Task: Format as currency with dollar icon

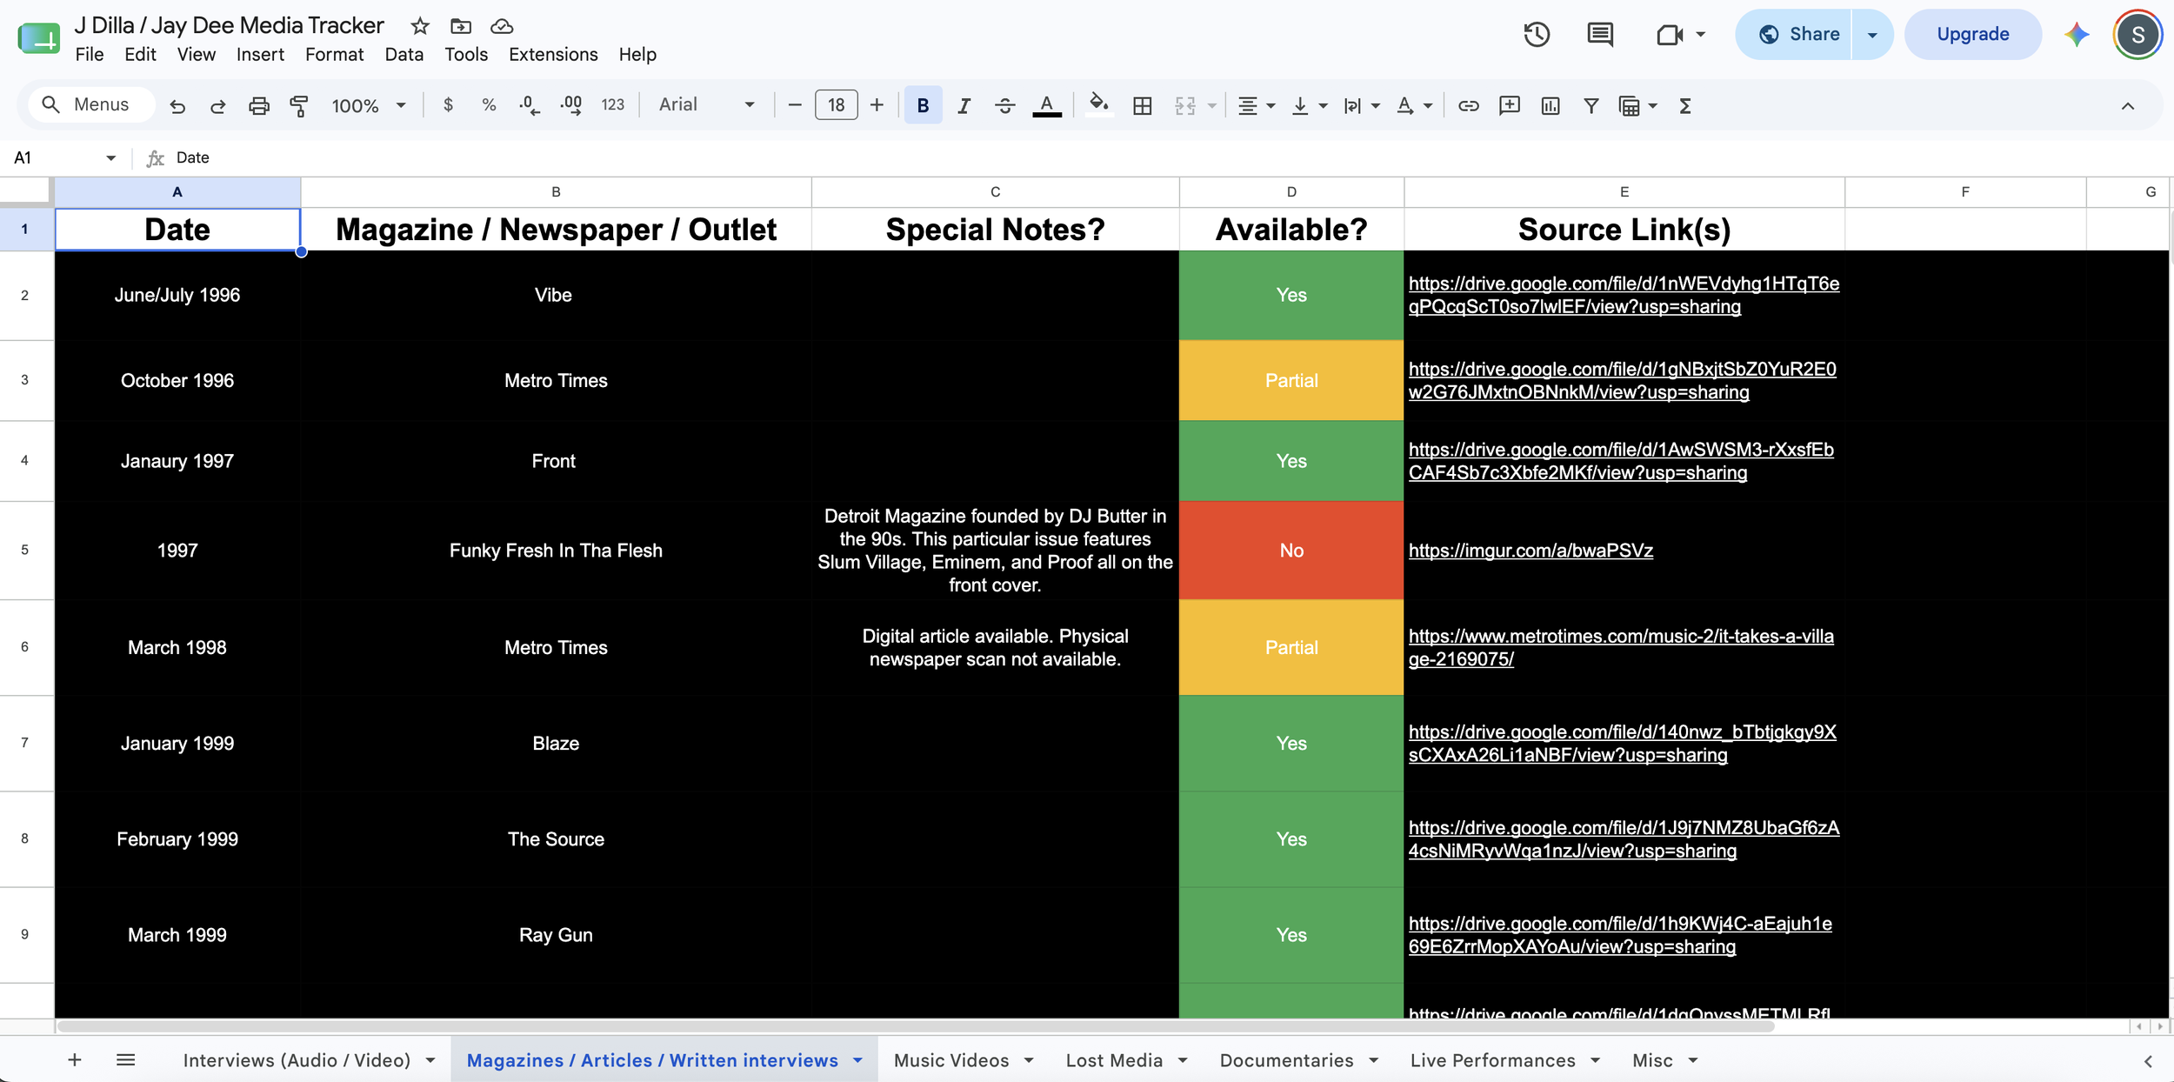Action: [x=448, y=105]
